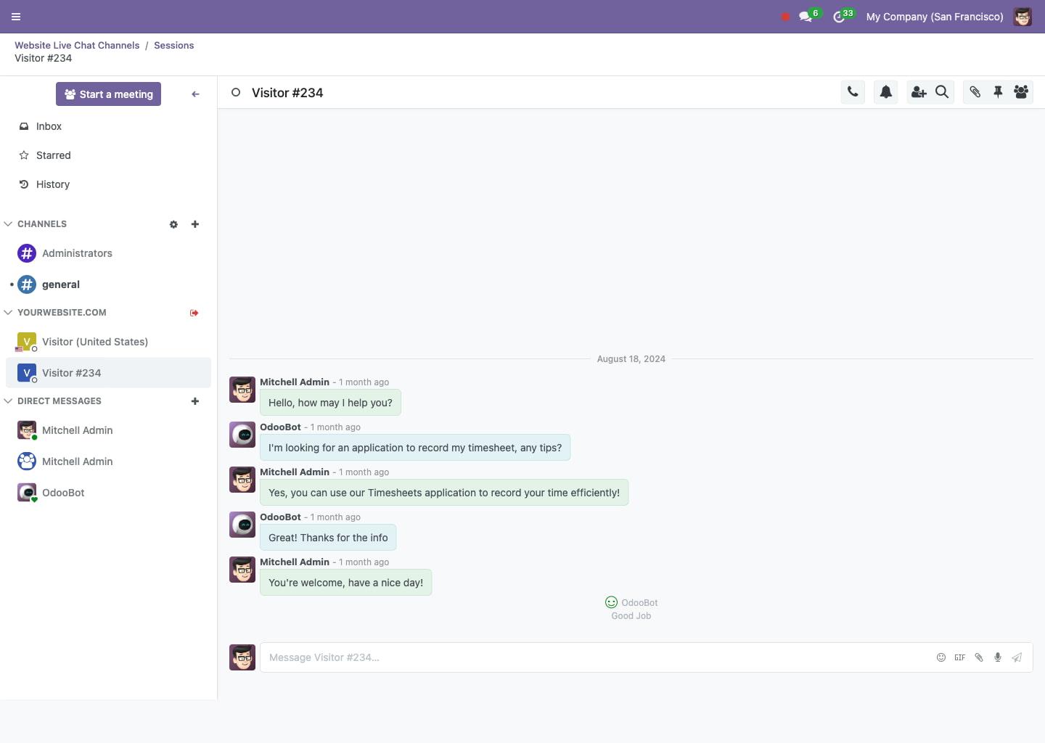
Task: Open the Starred messages
Action: coord(53,155)
